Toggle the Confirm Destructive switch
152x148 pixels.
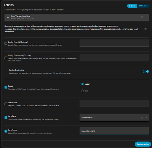click(x=146, y=71)
